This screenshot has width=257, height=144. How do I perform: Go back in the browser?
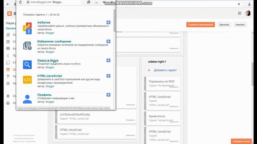point(8,4)
